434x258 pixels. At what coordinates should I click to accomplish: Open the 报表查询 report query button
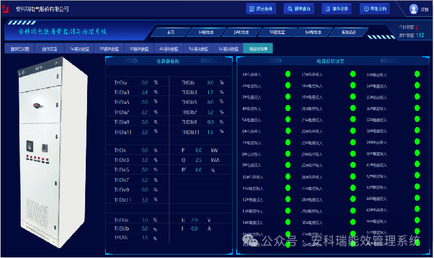point(299,9)
